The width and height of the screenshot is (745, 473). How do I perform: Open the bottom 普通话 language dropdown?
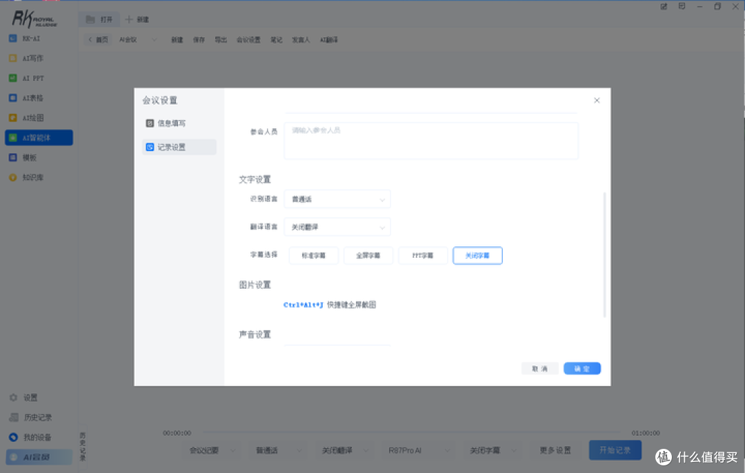(278, 450)
